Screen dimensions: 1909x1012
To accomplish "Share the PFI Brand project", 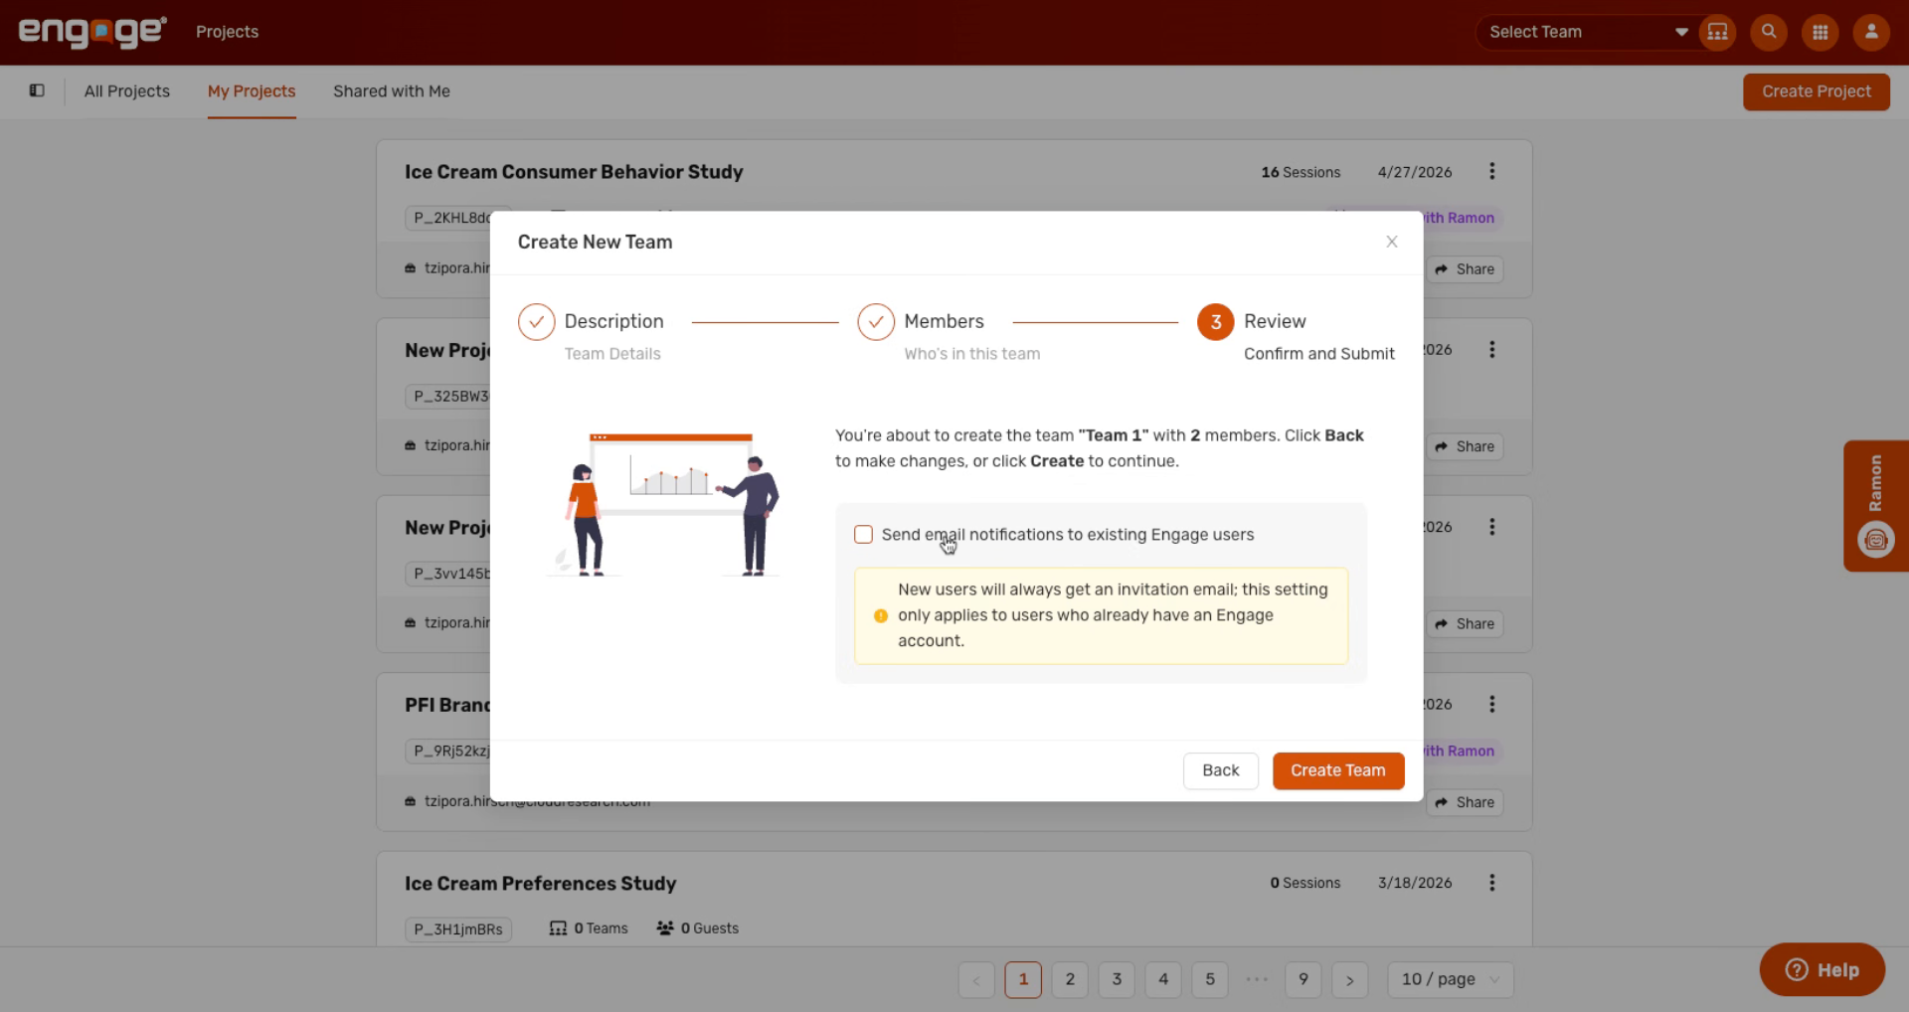I will pos(1465,802).
